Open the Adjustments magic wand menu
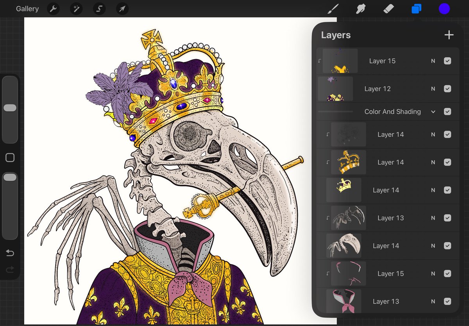The image size is (469, 326). tap(76, 9)
